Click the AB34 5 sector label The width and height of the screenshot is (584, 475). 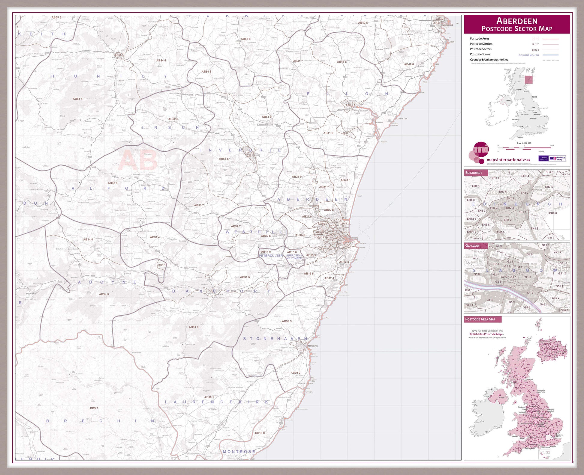pos(104,294)
